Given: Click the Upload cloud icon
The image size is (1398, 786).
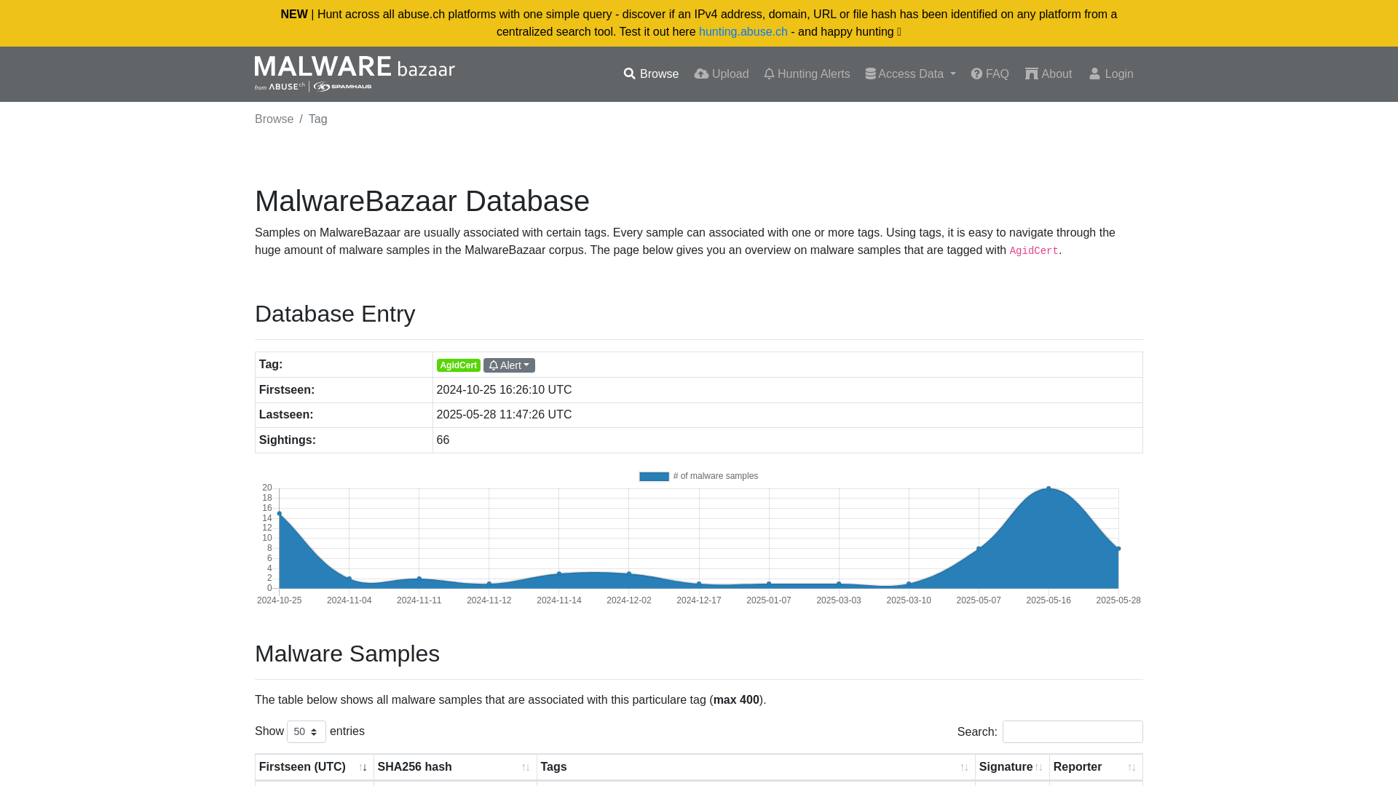Looking at the screenshot, I should pyautogui.click(x=701, y=74).
